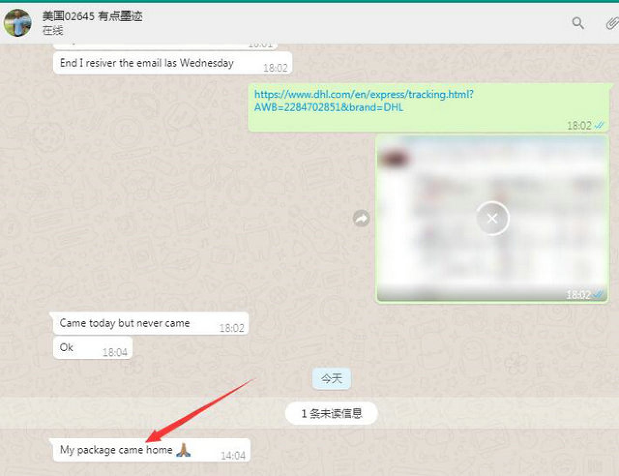
Task: Cancel the image loading with X button
Action: [492, 219]
